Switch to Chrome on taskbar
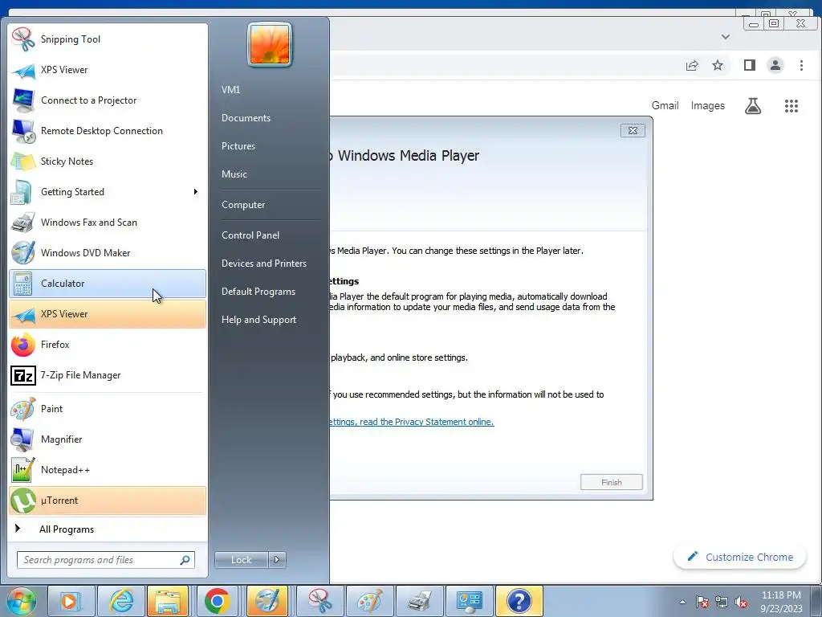This screenshot has height=617, width=822. pyautogui.click(x=217, y=601)
